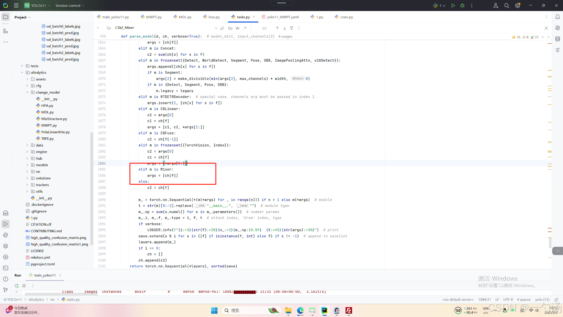563x317 pixels.
Task: Toggle Regex option in find bar
Action: (245, 28)
